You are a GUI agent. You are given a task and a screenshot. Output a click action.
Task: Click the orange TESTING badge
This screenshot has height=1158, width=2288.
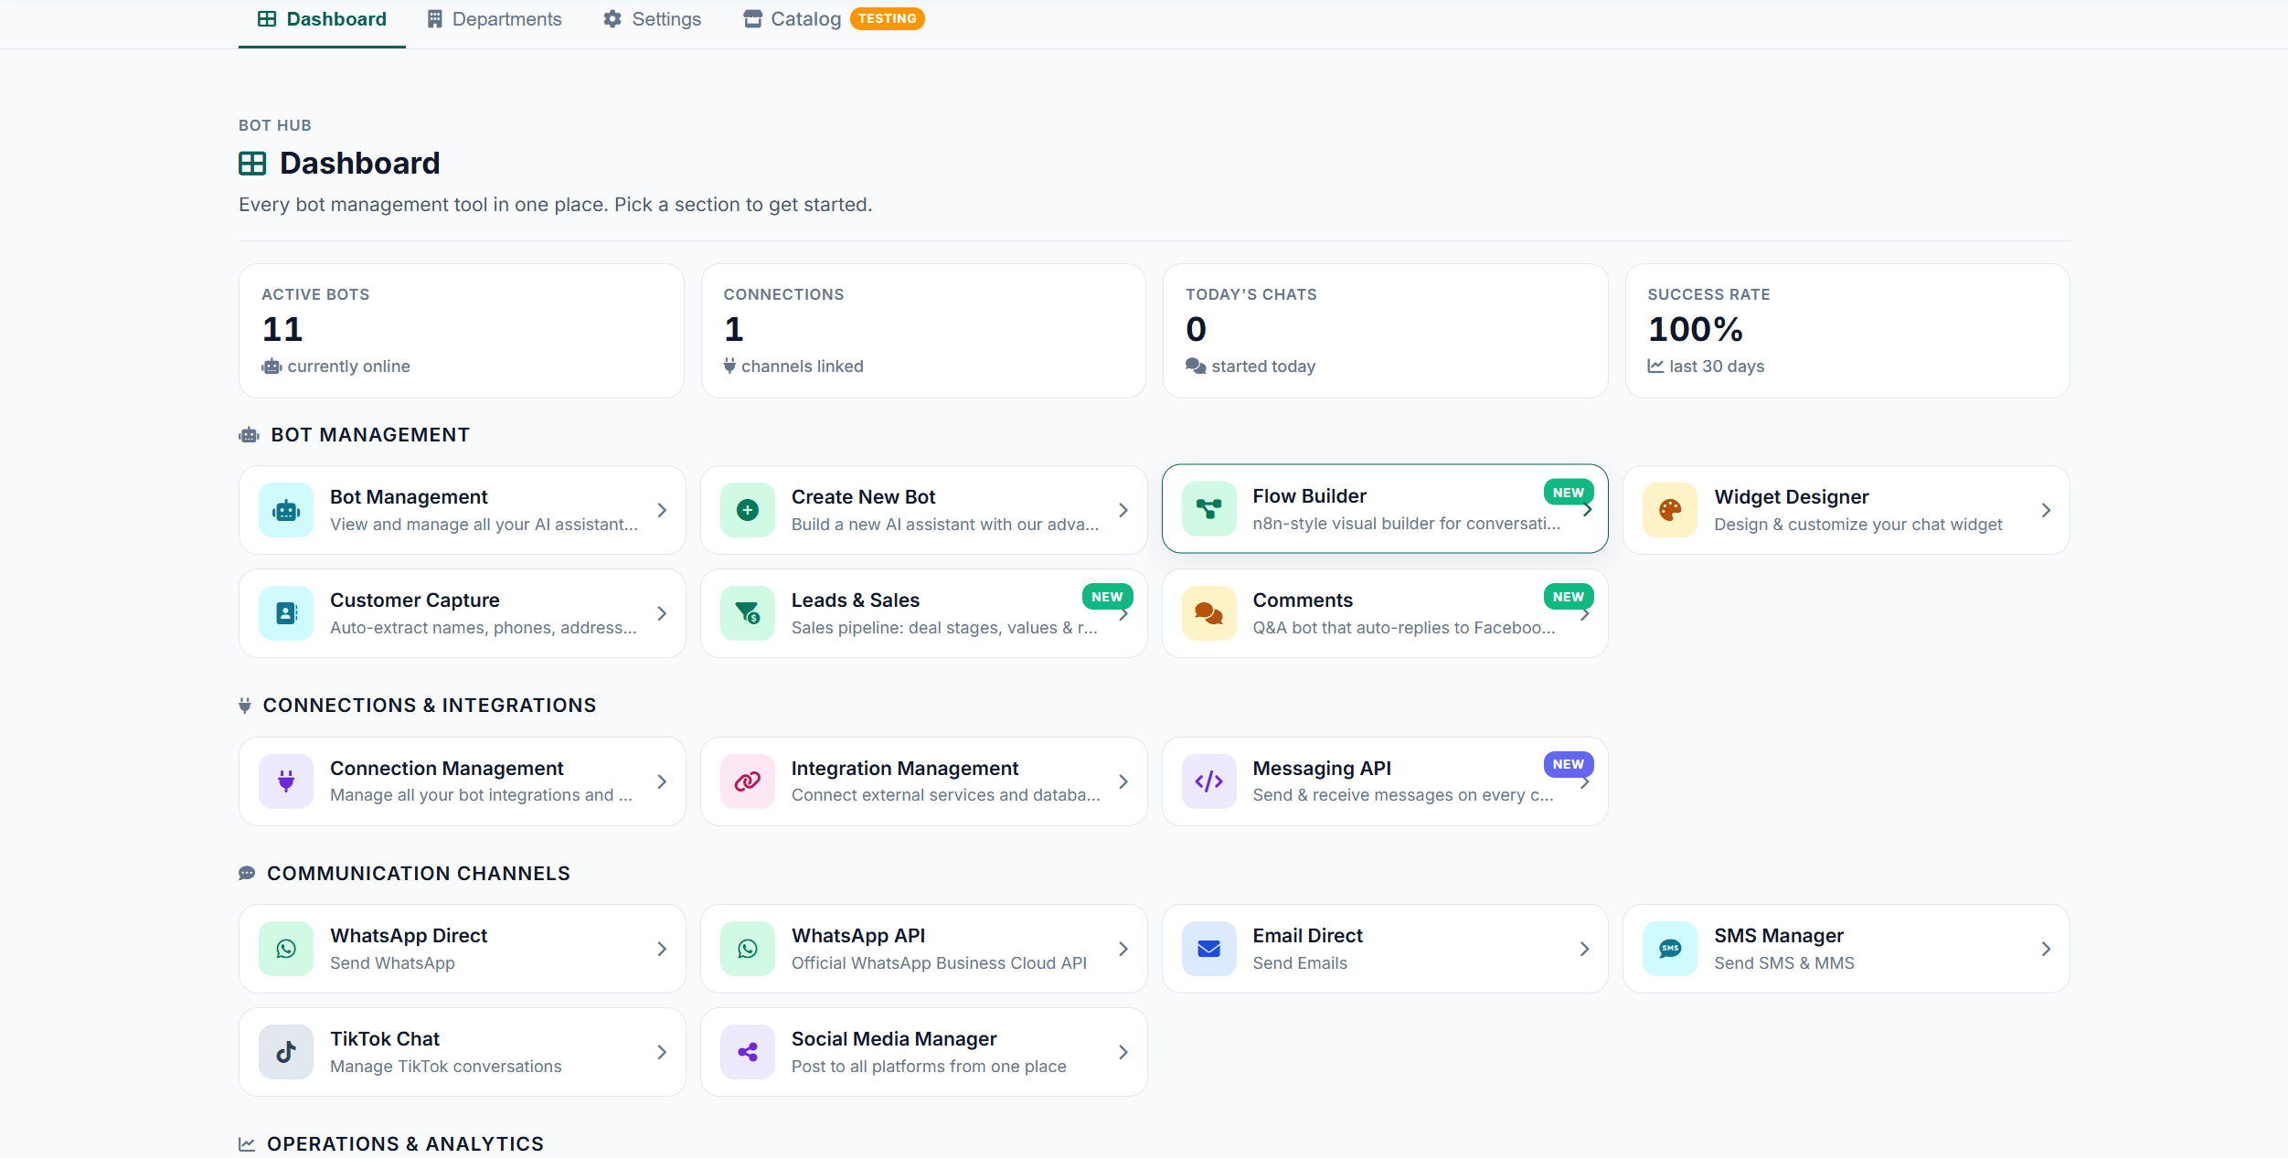tap(887, 18)
